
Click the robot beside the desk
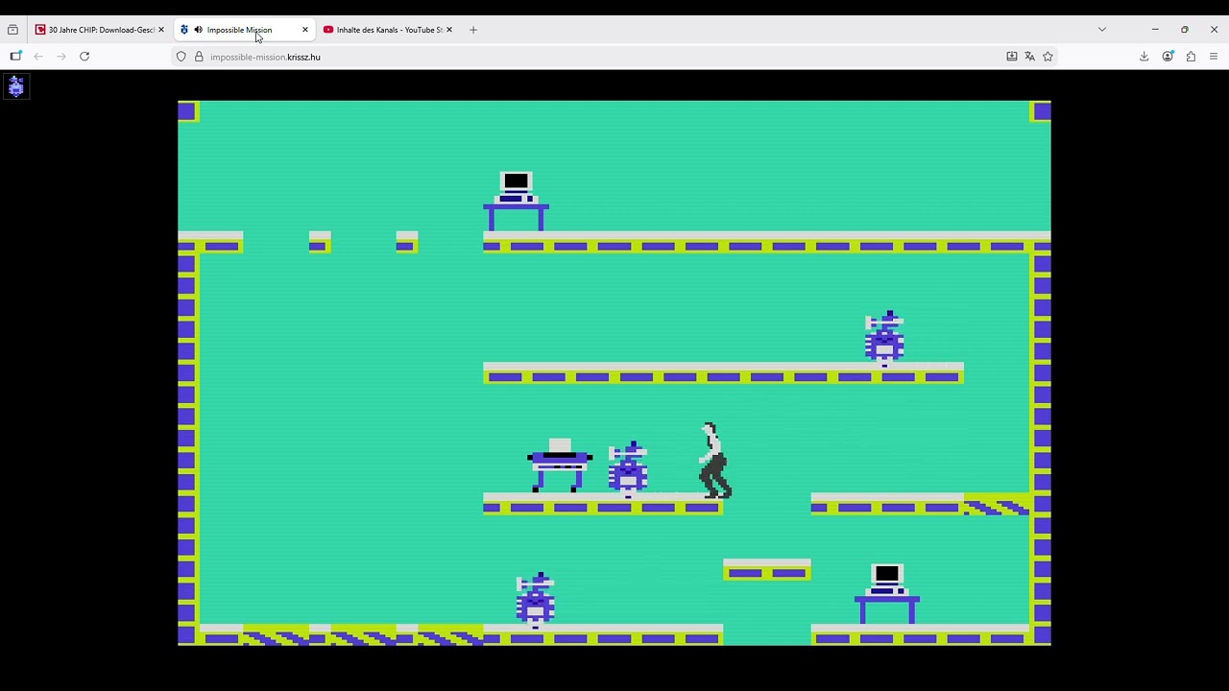[x=628, y=468]
